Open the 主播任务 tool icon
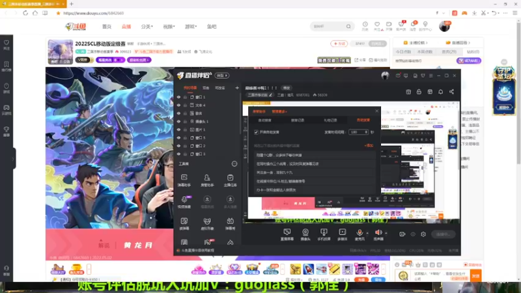 (x=230, y=180)
